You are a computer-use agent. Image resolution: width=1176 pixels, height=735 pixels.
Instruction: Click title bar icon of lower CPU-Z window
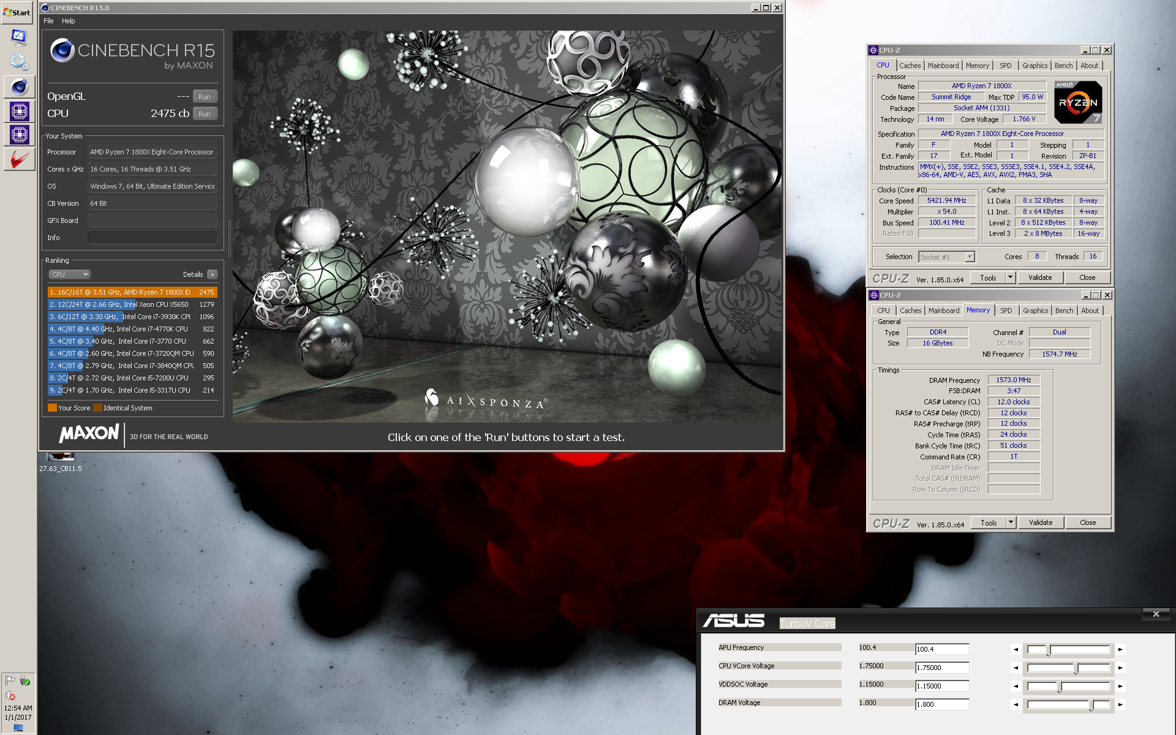(x=874, y=295)
